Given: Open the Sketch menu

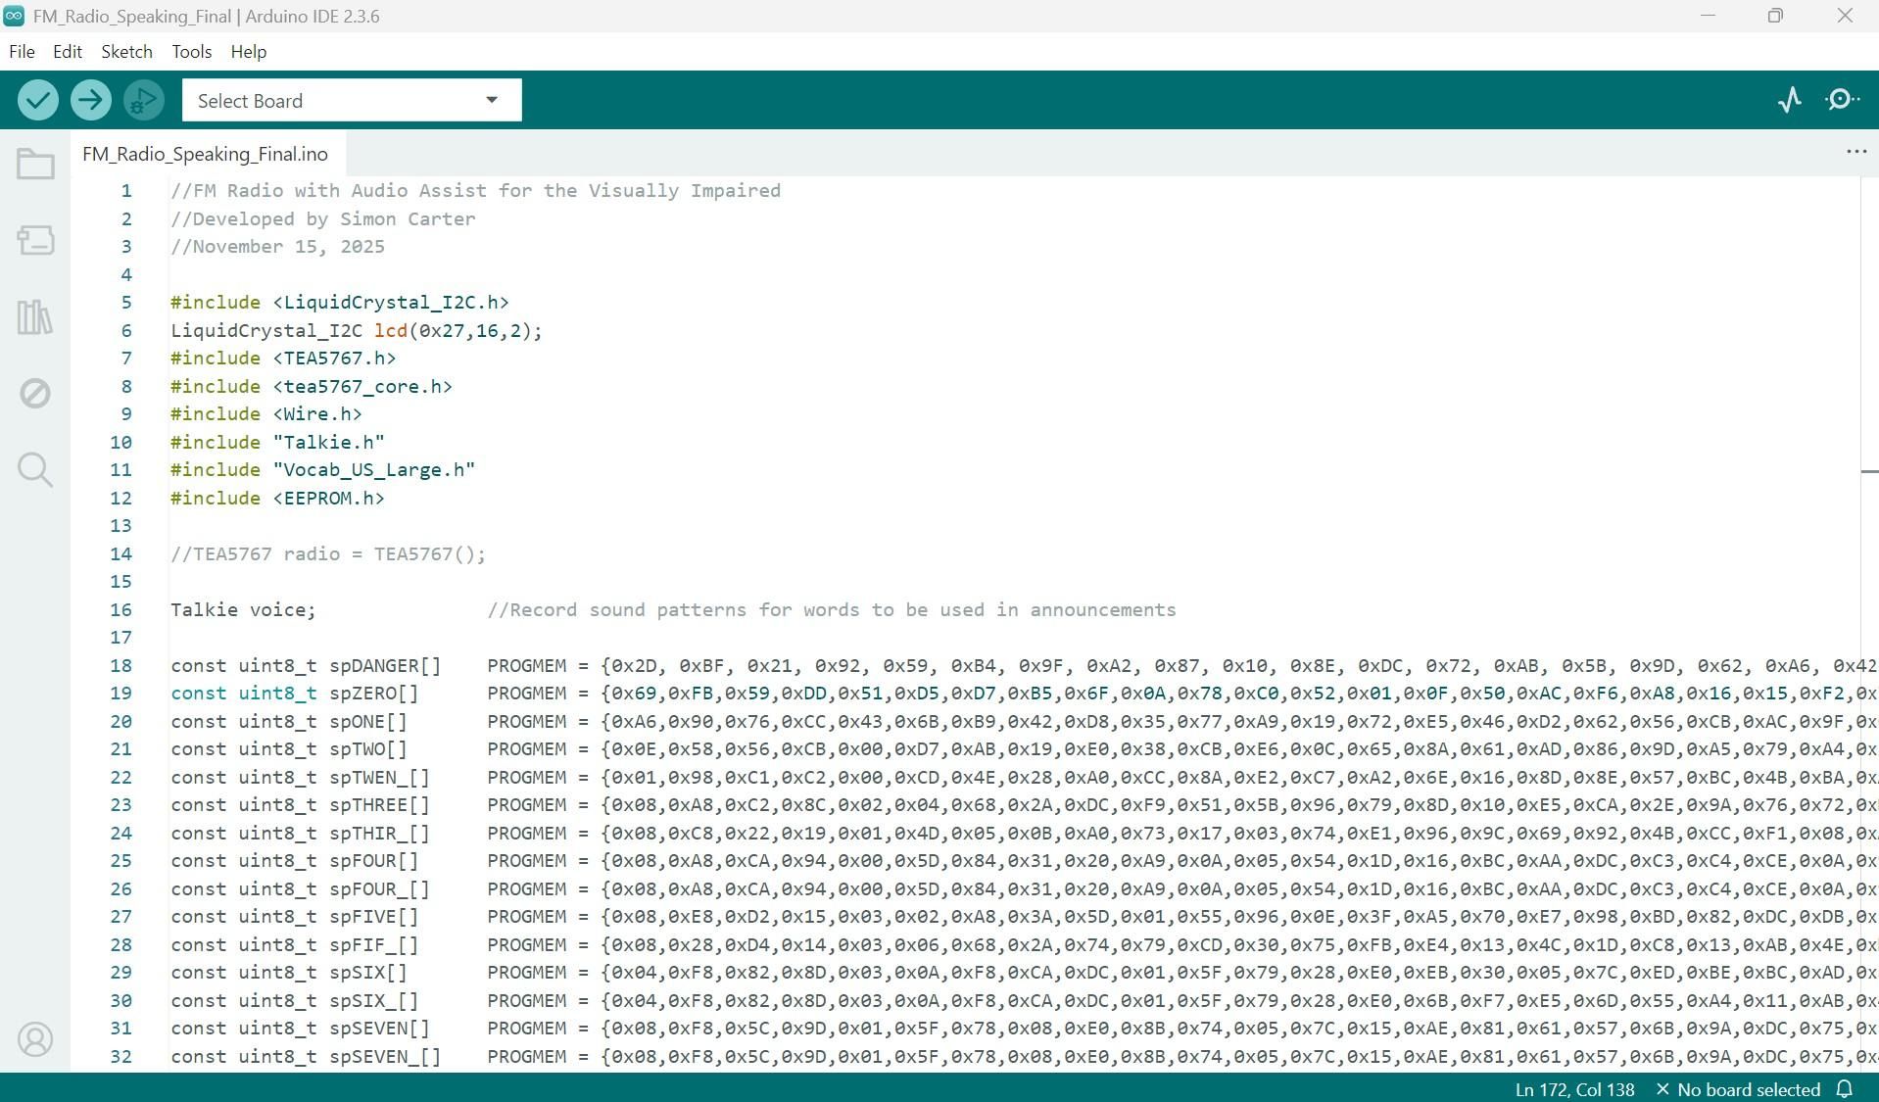Looking at the screenshot, I should click(x=127, y=51).
